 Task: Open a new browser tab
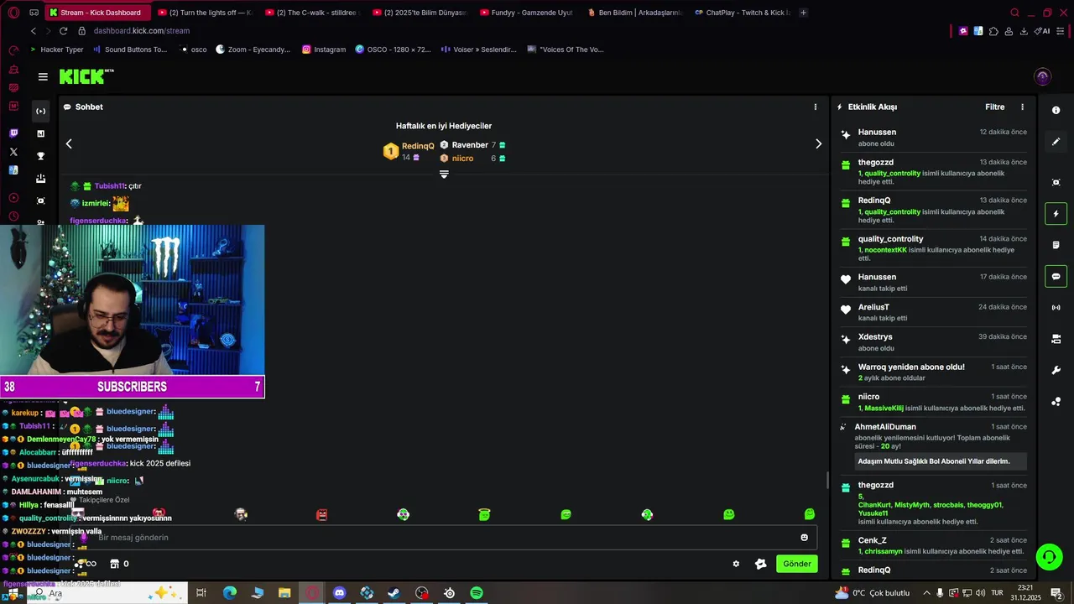click(803, 13)
